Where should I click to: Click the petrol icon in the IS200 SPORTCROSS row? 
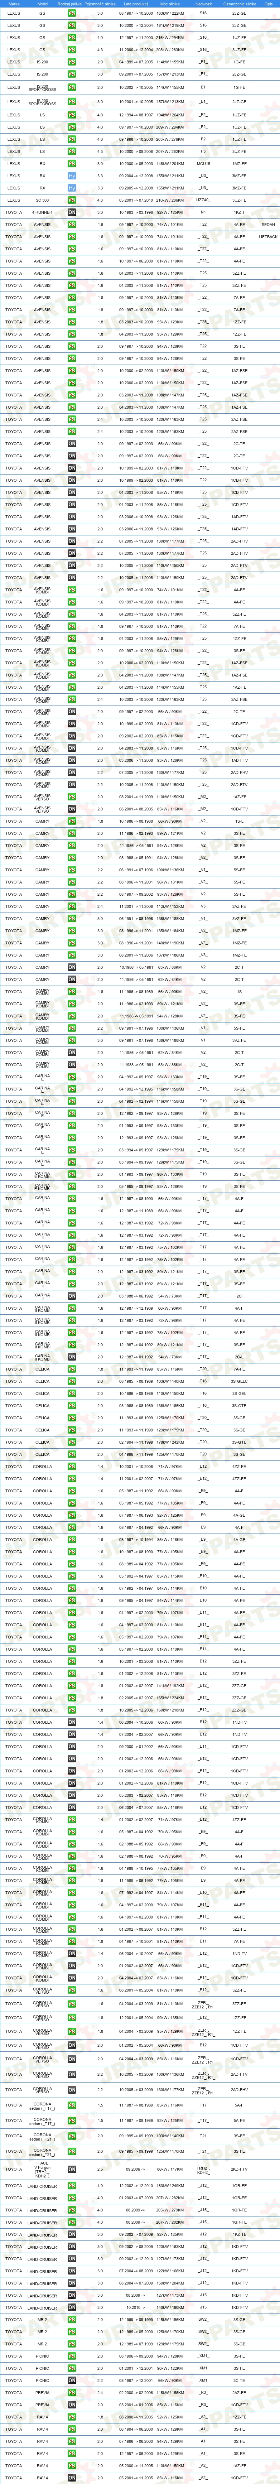pyautogui.click(x=72, y=88)
